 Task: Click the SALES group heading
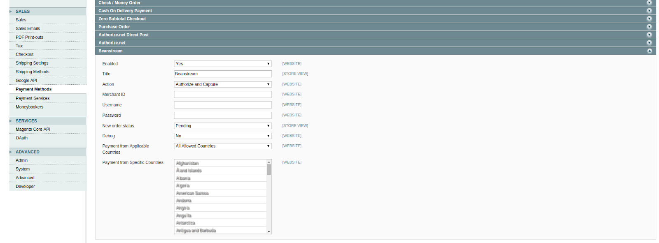(x=23, y=12)
